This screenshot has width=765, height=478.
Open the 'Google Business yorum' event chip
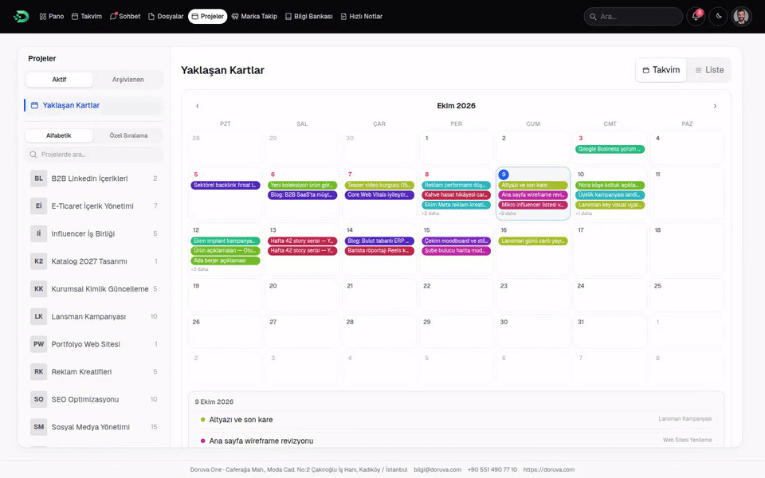point(610,149)
